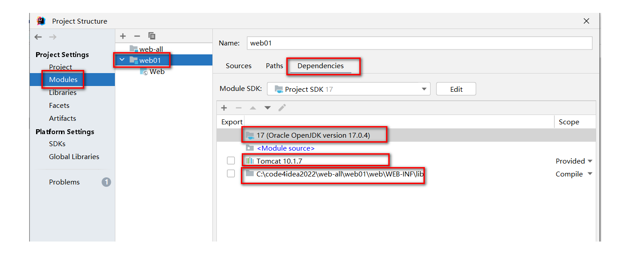Close the Project Structure dialog

pyautogui.click(x=586, y=21)
